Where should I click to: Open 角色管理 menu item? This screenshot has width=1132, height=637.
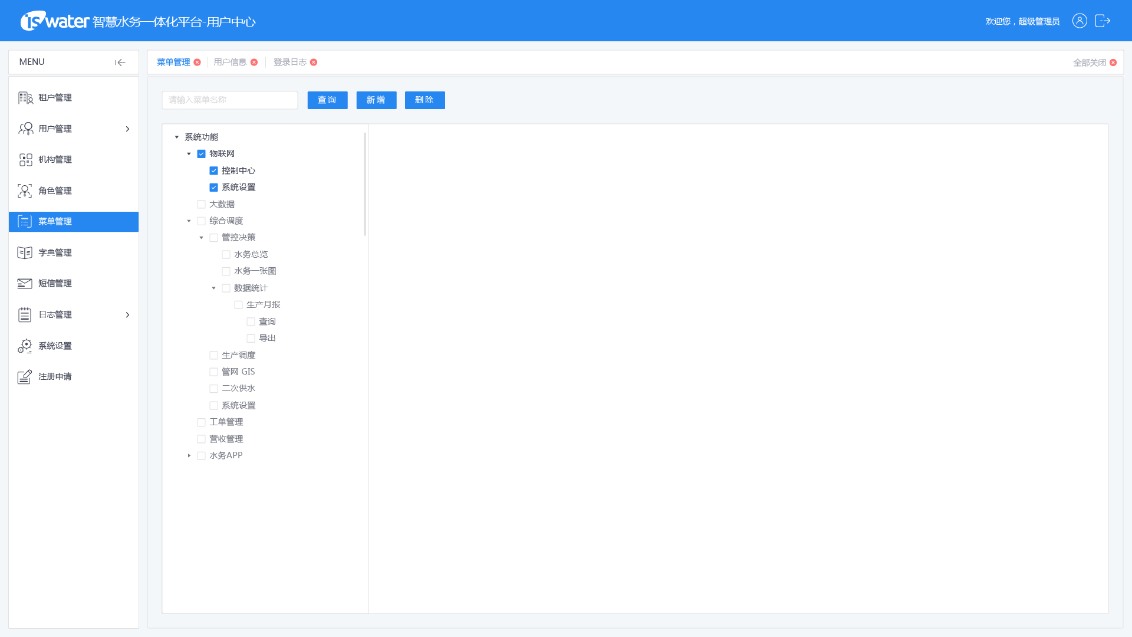tap(74, 191)
